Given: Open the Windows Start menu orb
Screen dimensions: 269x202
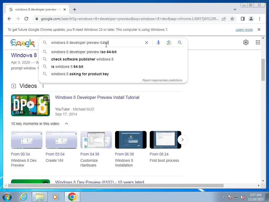Looking at the screenshot, I should coord(7,197).
